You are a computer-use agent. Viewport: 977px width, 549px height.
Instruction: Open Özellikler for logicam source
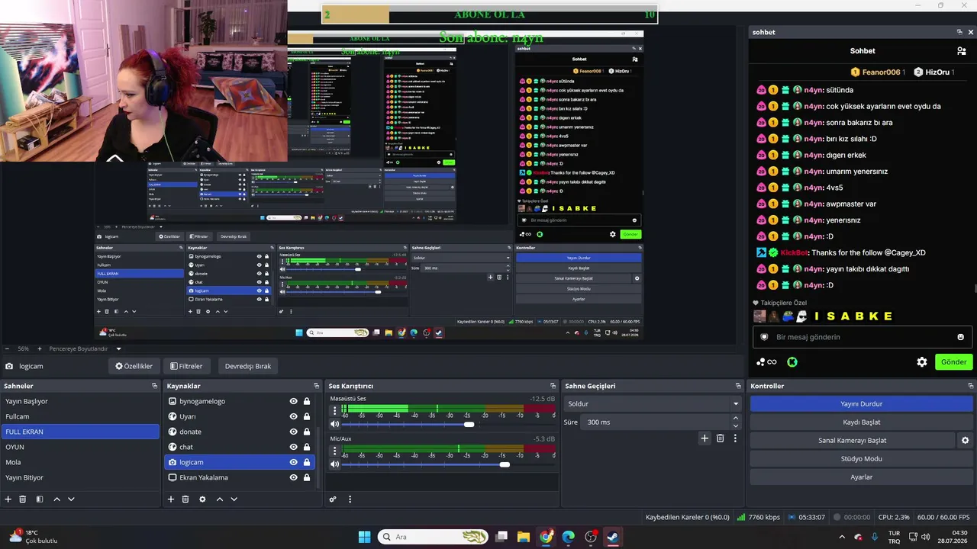tap(134, 366)
